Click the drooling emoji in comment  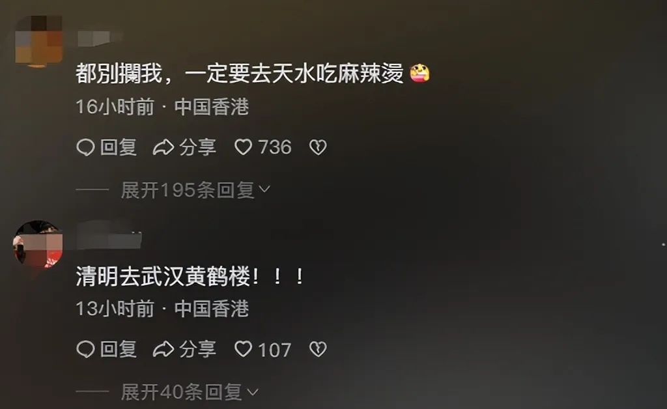419,73
